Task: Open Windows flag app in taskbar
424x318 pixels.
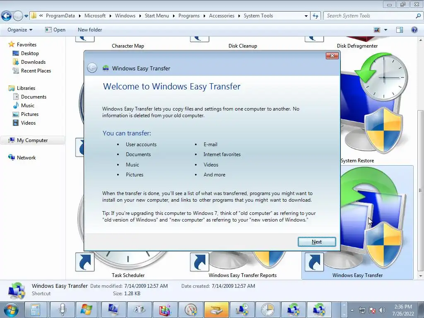Action: point(86,310)
